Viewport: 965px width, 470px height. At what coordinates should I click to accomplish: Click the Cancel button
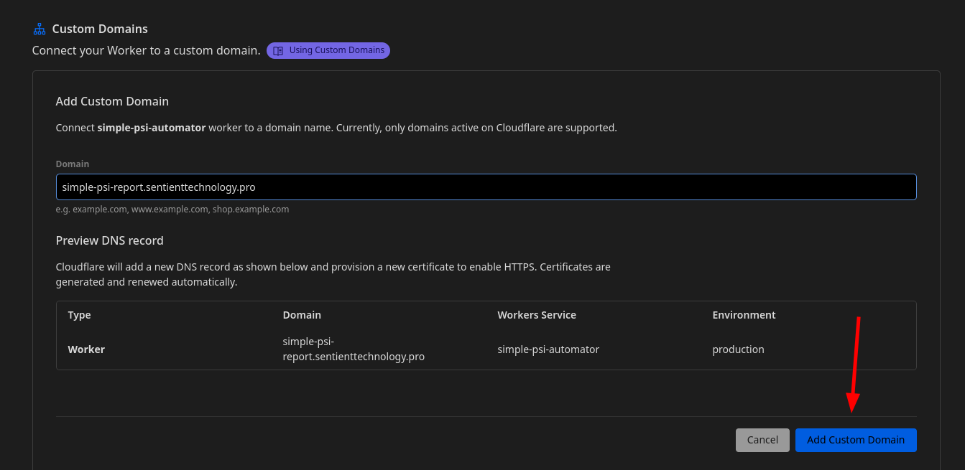(762, 439)
